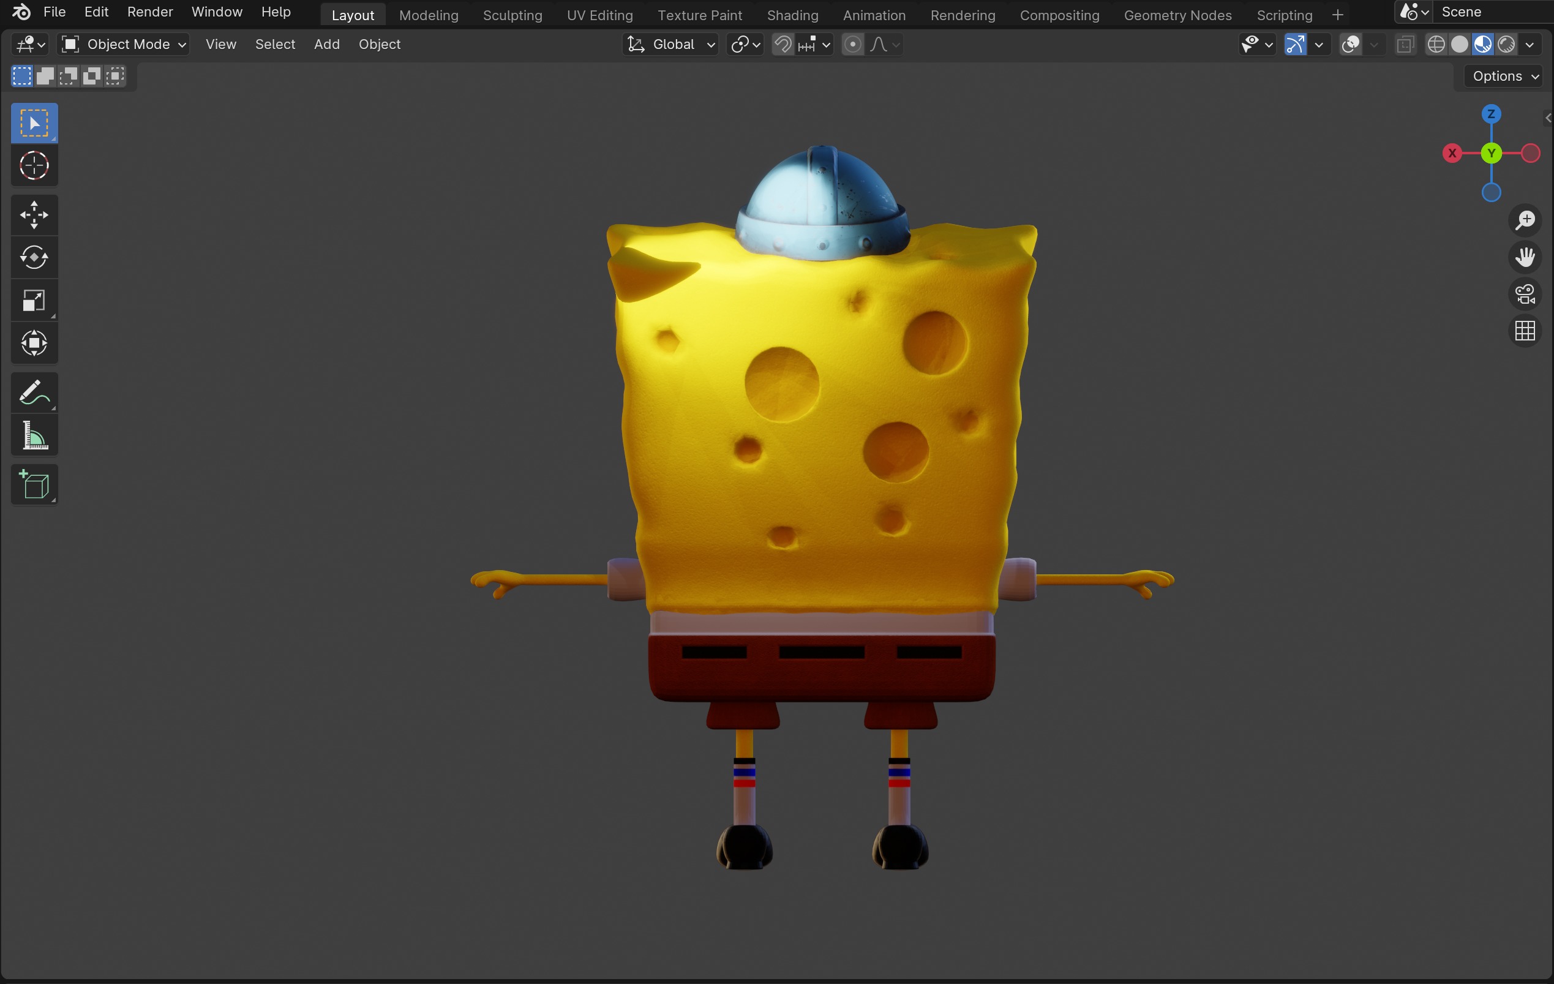Toggle X-ray mode

tap(1405, 44)
